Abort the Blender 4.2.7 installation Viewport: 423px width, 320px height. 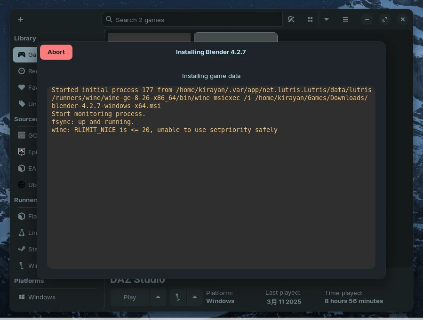tap(56, 52)
